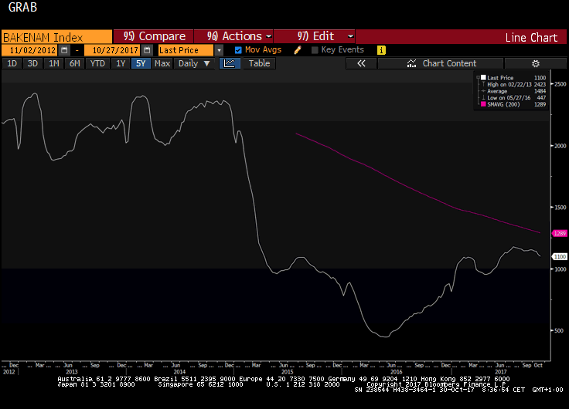Click the start date field 11/02/2012
Viewport: 569px width, 409px height.
pyautogui.click(x=30, y=50)
